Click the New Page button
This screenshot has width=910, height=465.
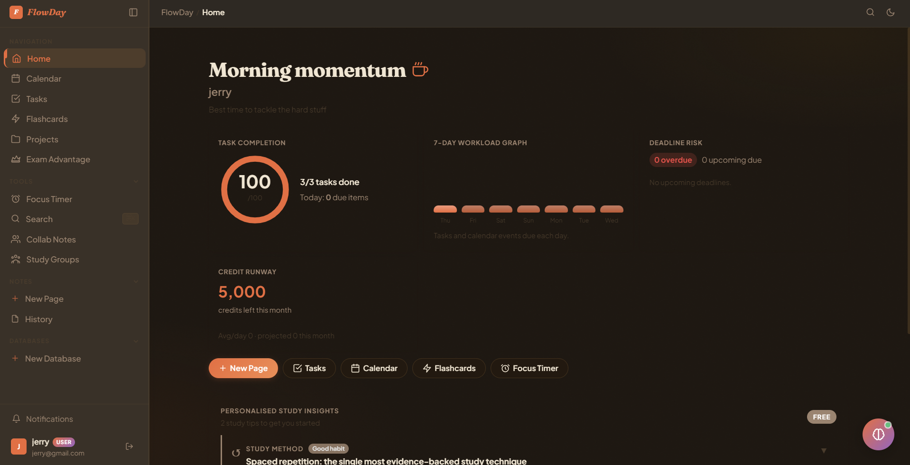(243, 368)
